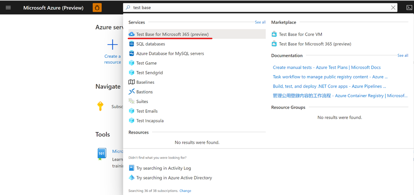Viewport: 414px width, 195px height.
Task: Click the Test Incapsula cube icon
Action: (132, 120)
